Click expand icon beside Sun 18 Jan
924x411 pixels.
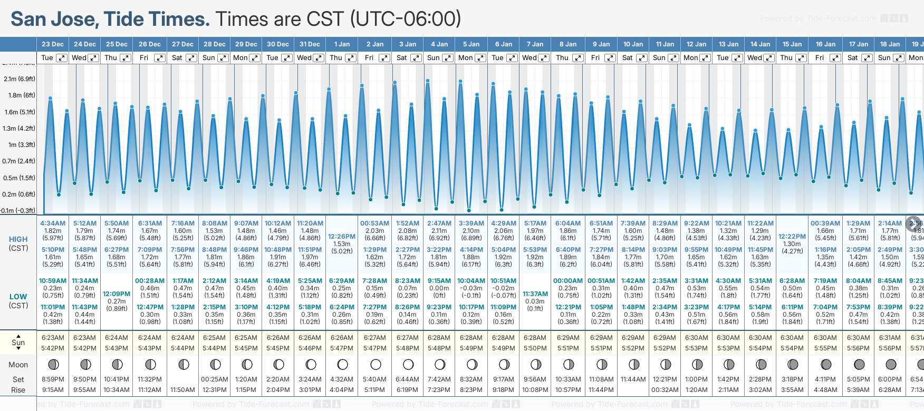(x=899, y=58)
